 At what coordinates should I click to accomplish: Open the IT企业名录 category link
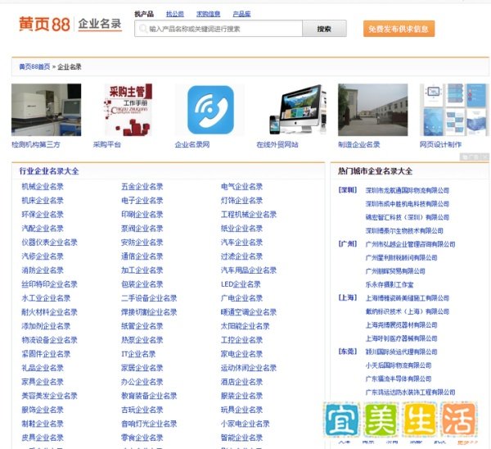[138, 354]
